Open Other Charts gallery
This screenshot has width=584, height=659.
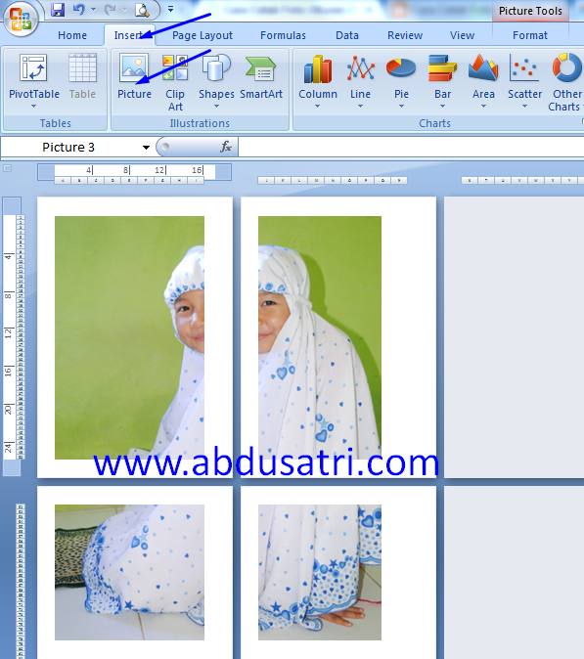[x=566, y=82]
